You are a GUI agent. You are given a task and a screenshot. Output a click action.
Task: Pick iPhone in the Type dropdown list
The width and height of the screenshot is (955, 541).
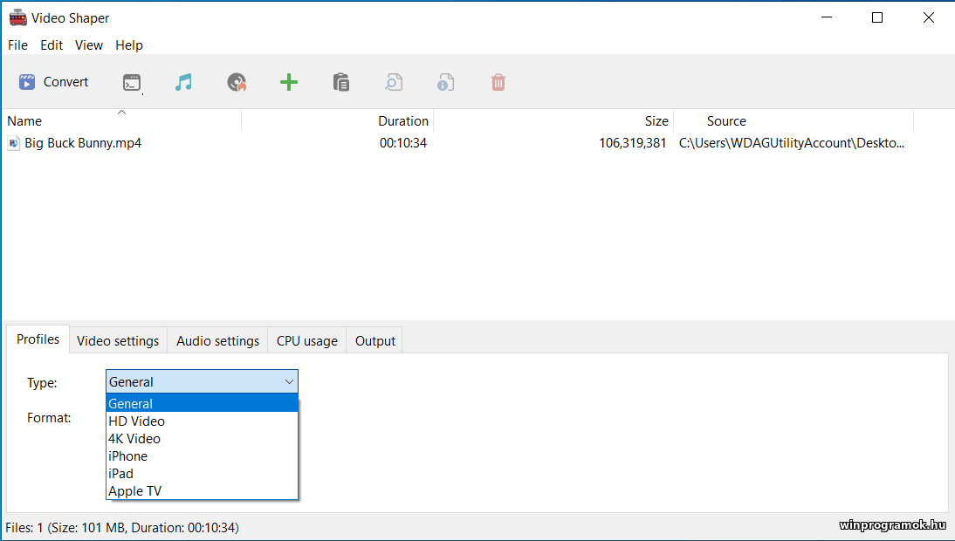(x=127, y=456)
